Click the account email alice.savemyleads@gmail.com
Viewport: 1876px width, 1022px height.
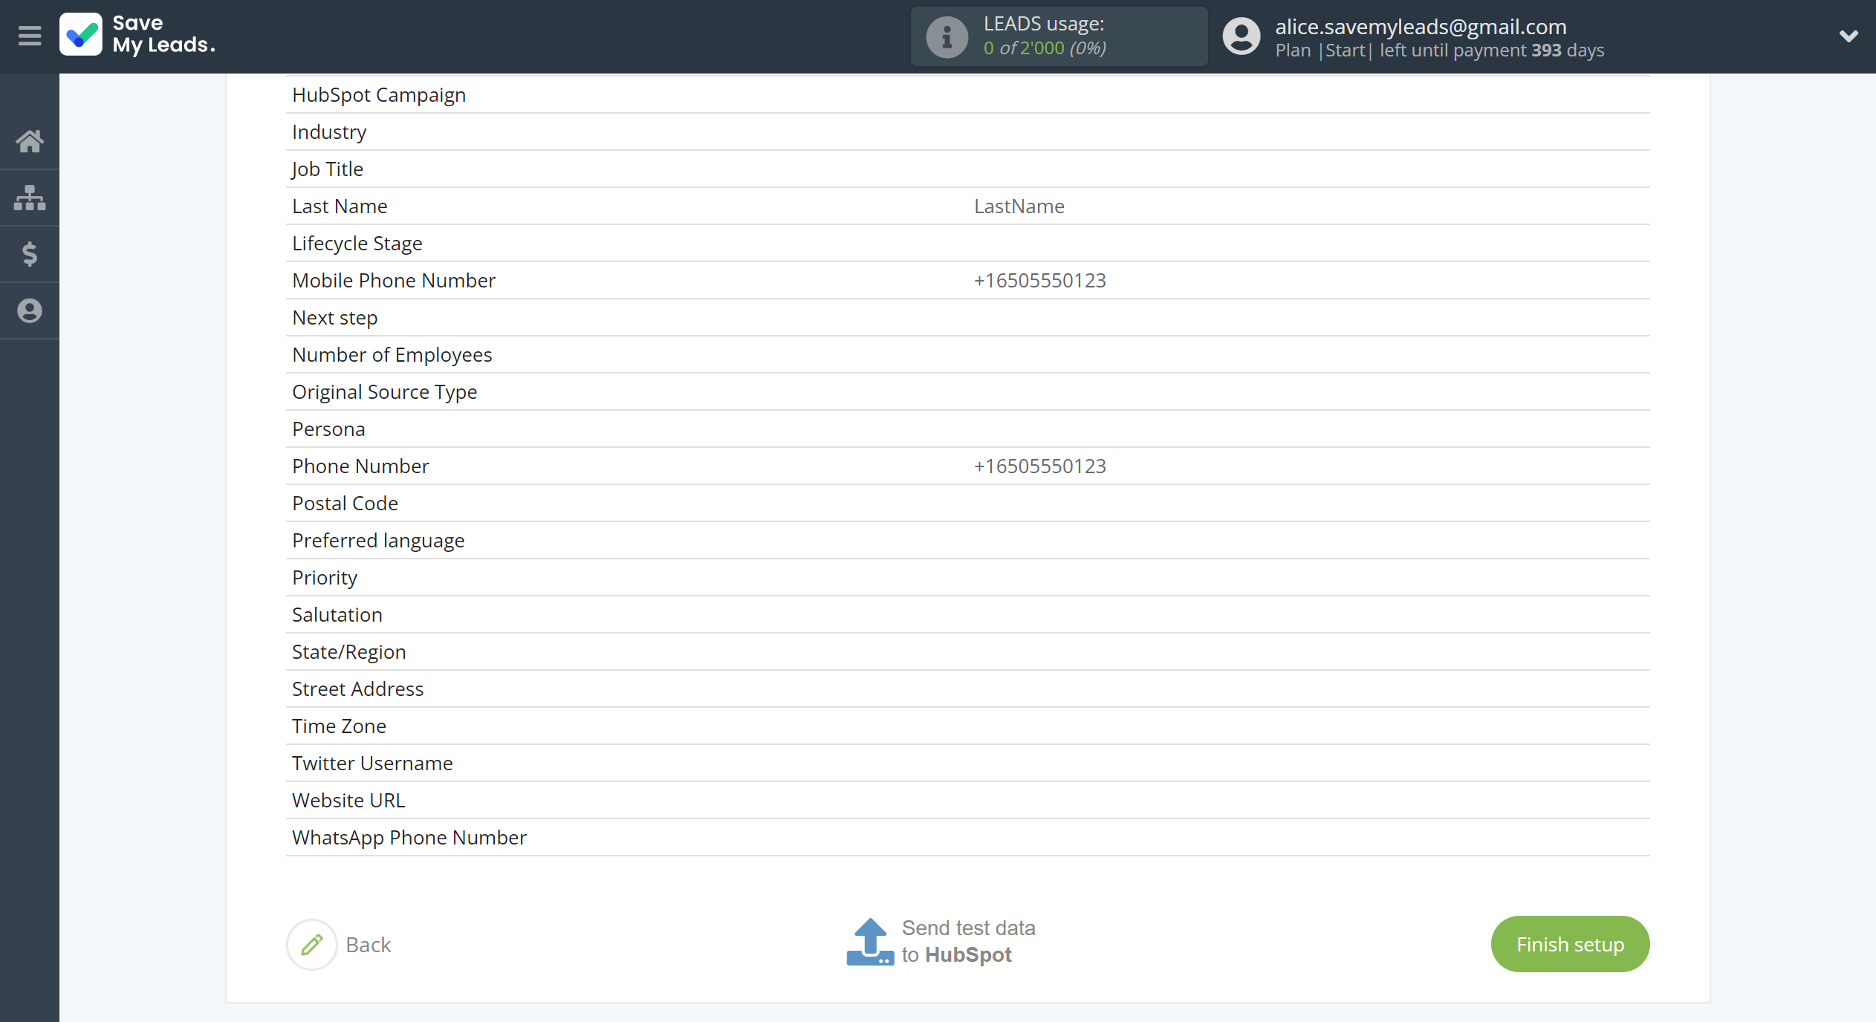tap(1421, 27)
